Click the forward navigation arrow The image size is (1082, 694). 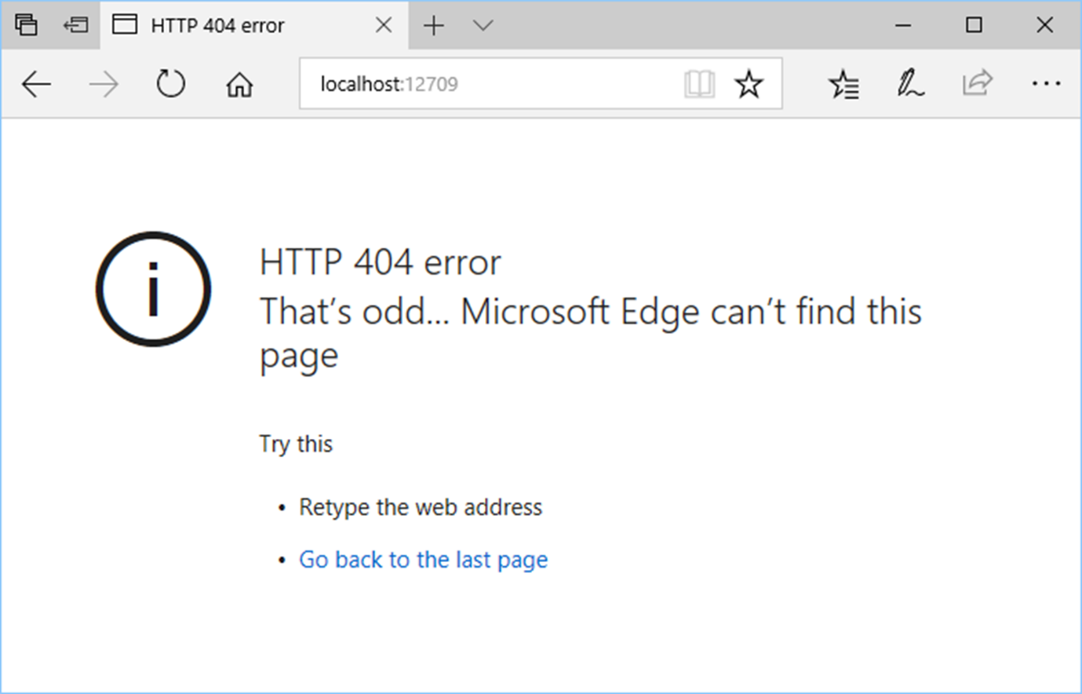coord(104,84)
